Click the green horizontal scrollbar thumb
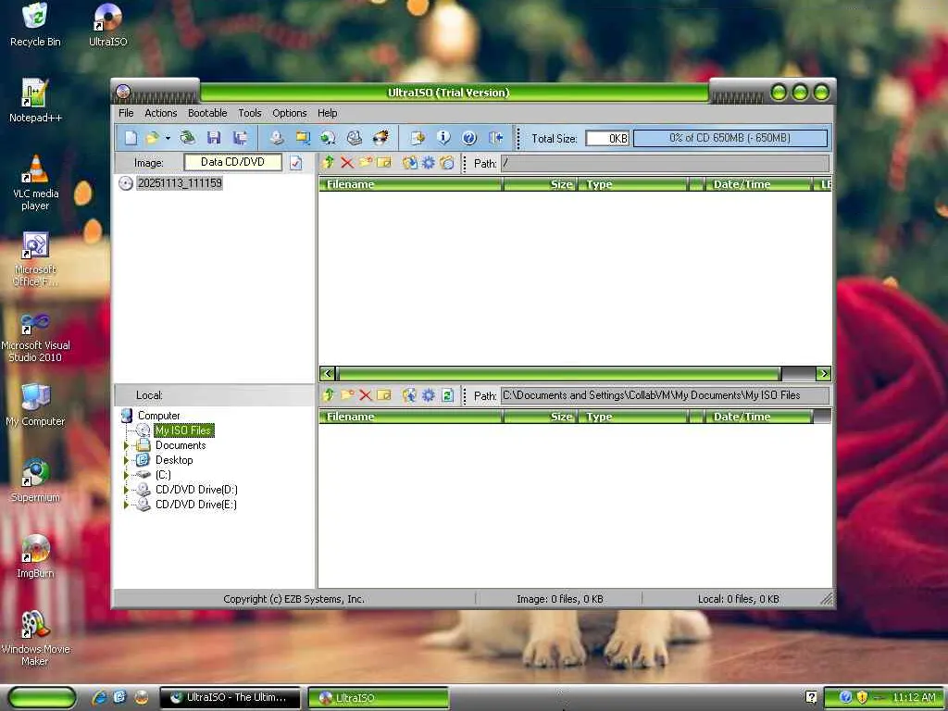 [x=558, y=374]
